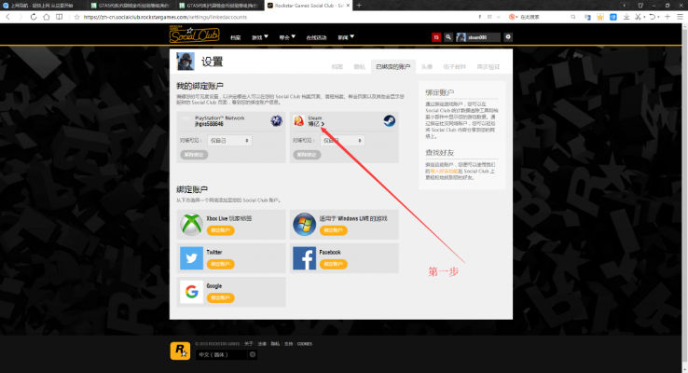Screen dimensions: 688x373
Task: Click the Steam account avatar thumbnail
Action: coord(299,120)
